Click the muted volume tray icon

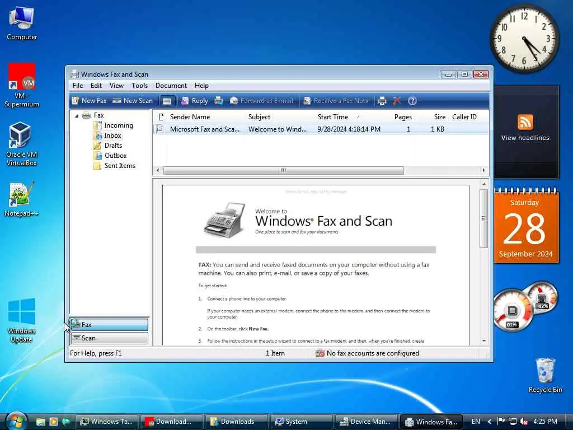(523, 422)
